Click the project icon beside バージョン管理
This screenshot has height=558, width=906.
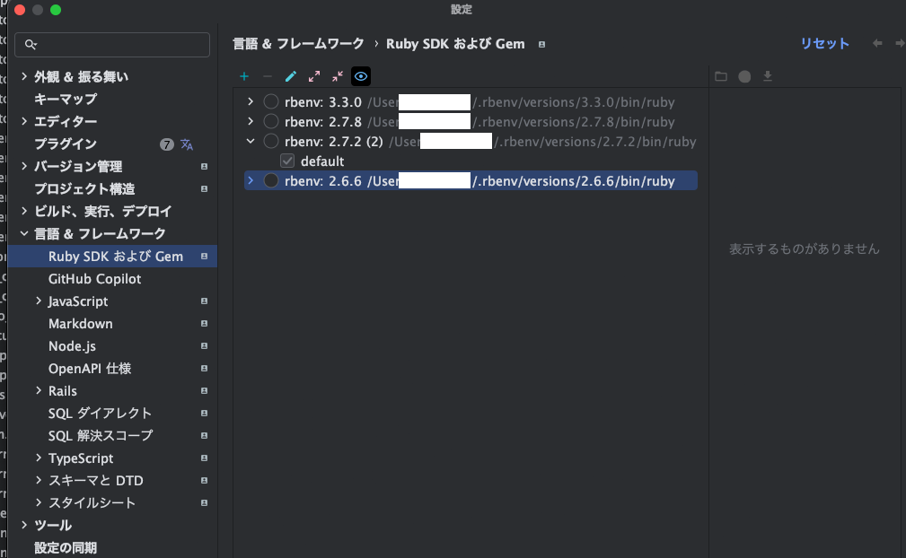pos(204,166)
